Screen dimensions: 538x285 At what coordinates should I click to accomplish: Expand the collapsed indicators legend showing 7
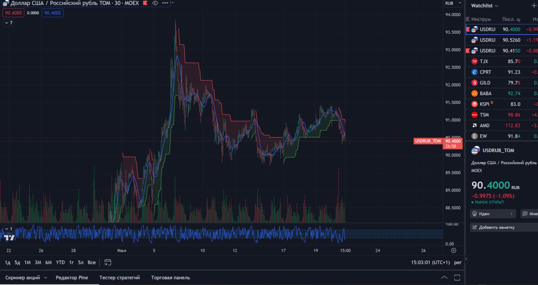tap(8, 23)
